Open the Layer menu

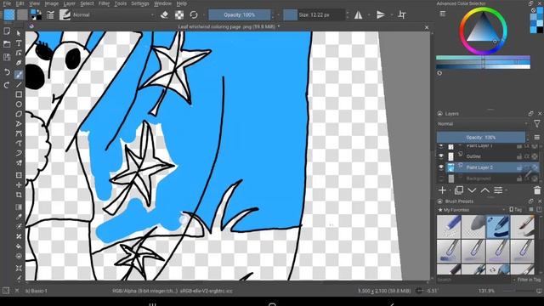70,3
